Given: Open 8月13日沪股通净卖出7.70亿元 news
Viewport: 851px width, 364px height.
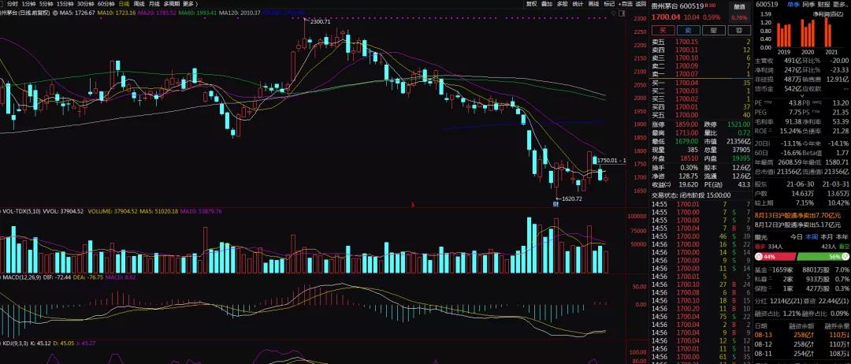Looking at the screenshot, I should [797, 215].
